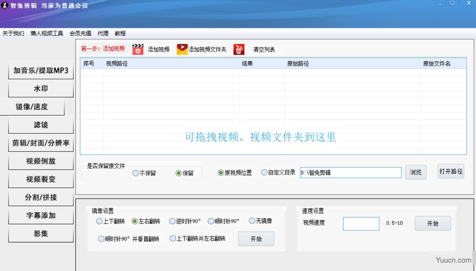Click the 第一步：添加视频 red text

coord(103,49)
